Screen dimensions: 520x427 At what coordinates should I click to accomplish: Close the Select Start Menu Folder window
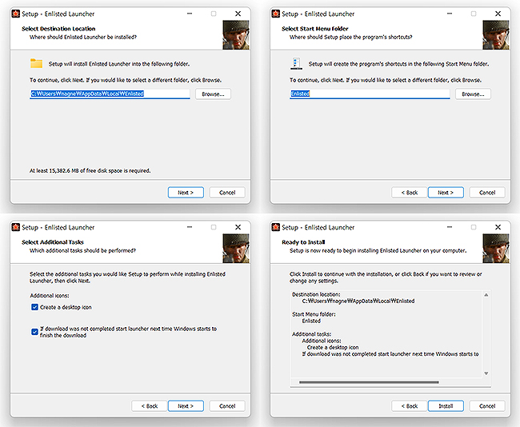(498, 14)
